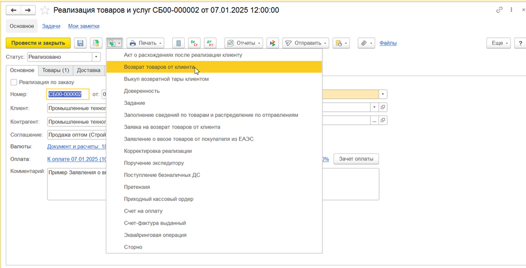Open the document list icon button
Viewport: 526px width, 268px height.
[x=178, y=43]
